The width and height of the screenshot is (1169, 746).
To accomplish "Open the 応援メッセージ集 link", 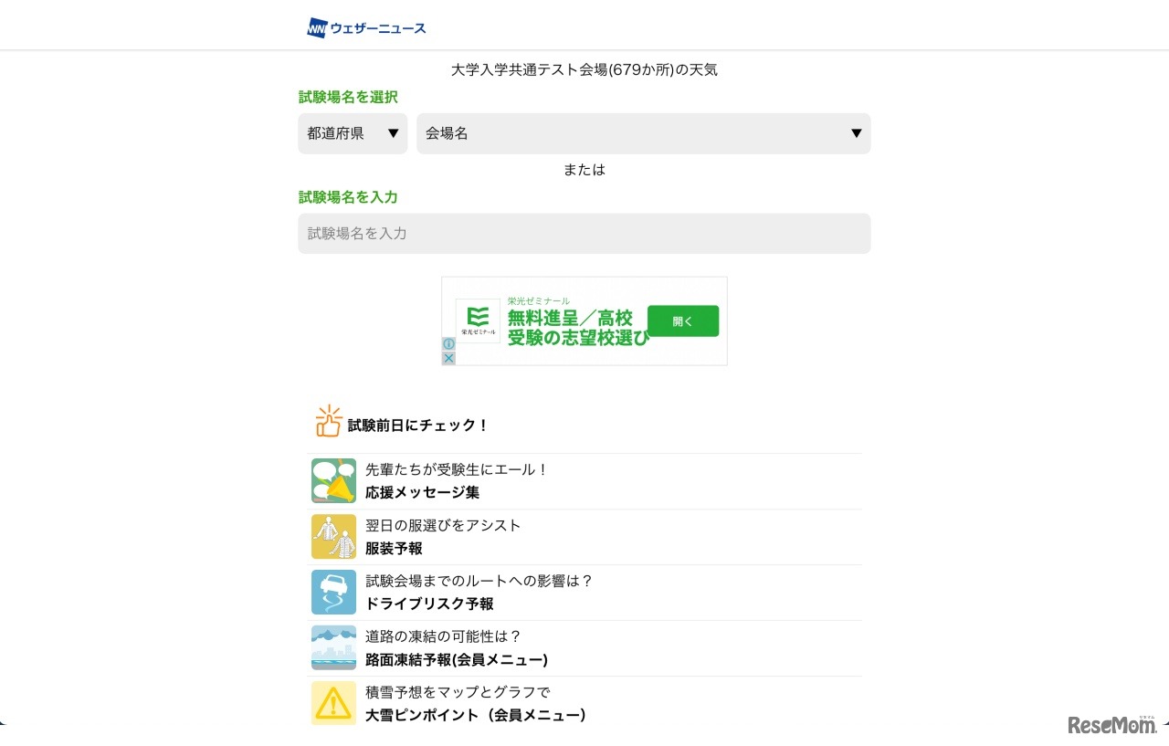I will [421, 492].
